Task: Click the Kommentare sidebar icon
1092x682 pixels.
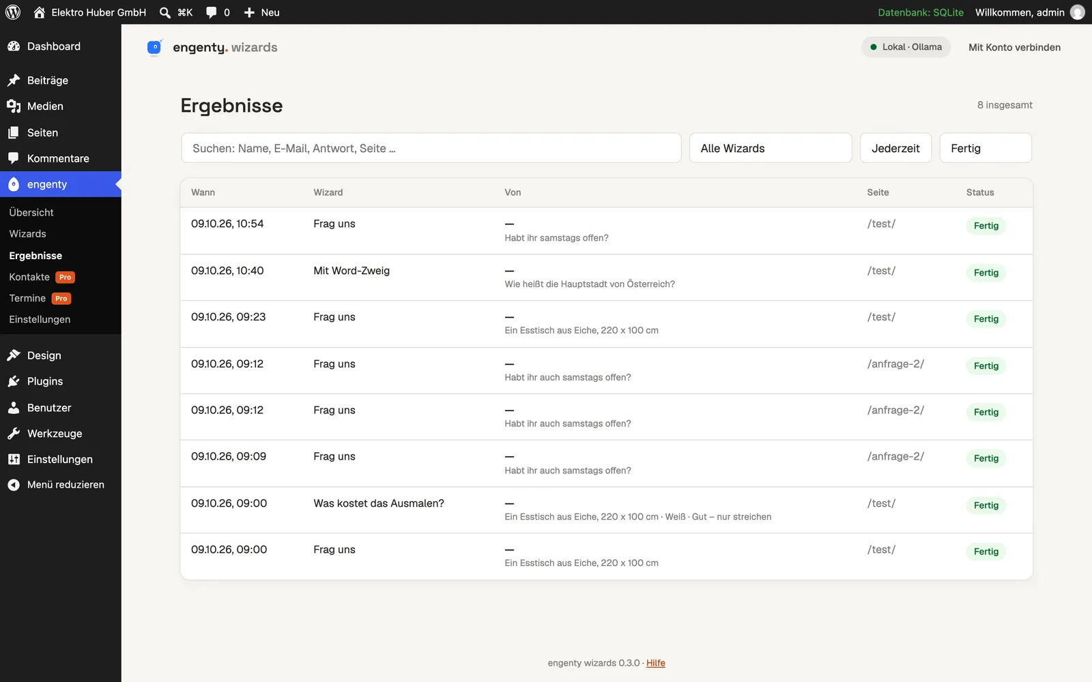Action: 14,158
